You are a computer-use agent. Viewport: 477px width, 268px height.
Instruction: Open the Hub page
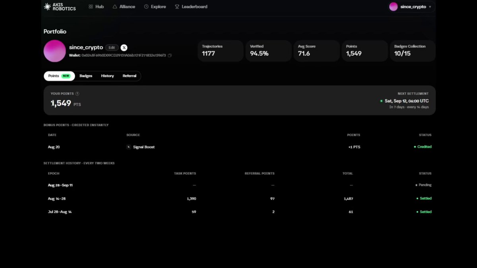click(96, 7)
